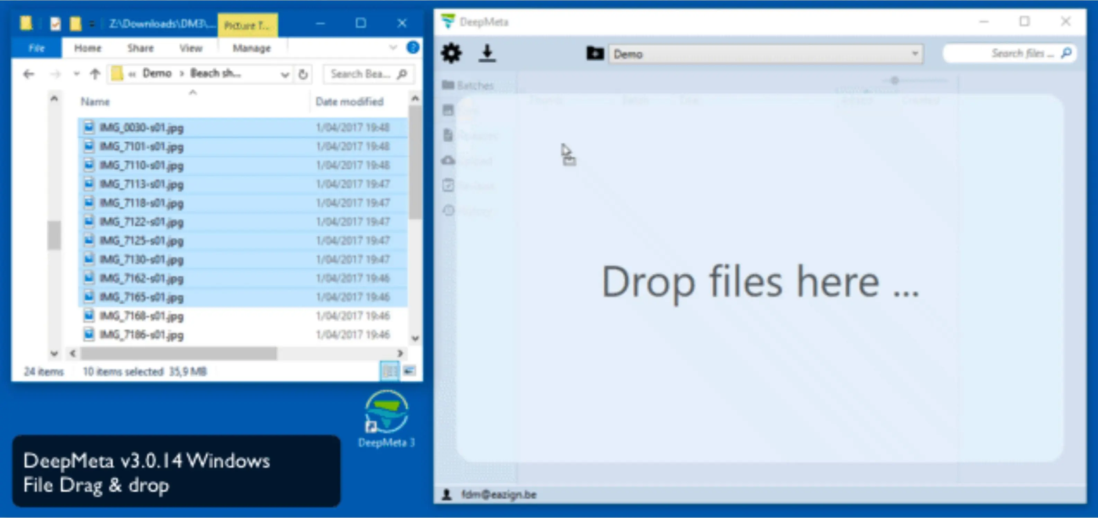Click the new folder quick access icon
This screenshot has height=518, width=1098.
pos(75,24)
